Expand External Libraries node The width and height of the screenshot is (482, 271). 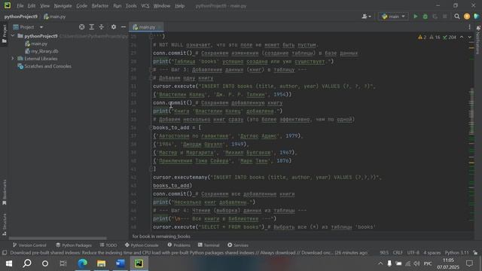13,59
